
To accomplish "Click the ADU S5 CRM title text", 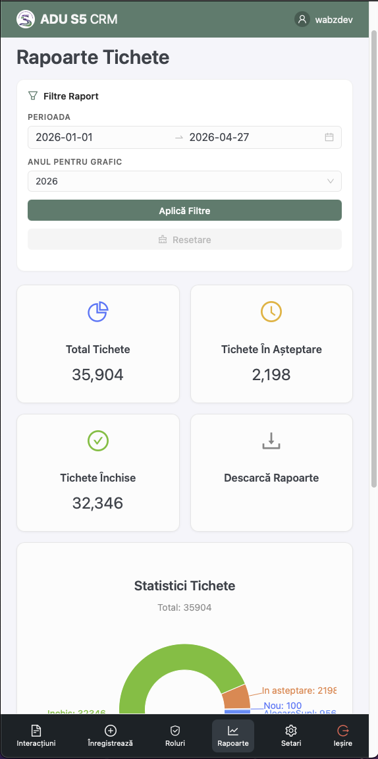I will 79,19.
